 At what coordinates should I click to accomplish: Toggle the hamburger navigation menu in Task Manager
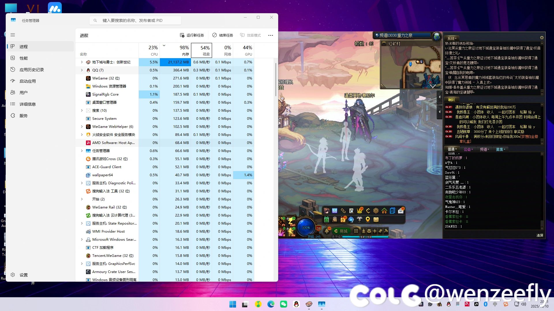[13, 35]
